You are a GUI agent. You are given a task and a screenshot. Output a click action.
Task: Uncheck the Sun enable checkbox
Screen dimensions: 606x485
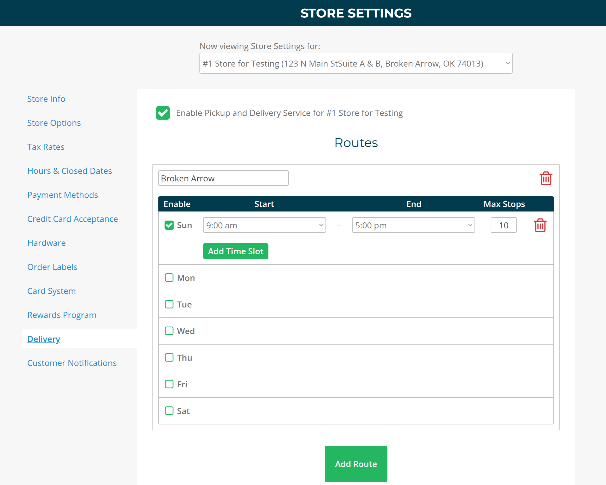pos(169,225)
